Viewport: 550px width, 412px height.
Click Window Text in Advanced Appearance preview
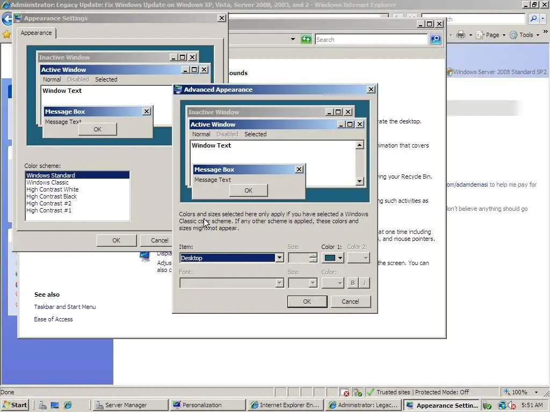click(211, 145)
